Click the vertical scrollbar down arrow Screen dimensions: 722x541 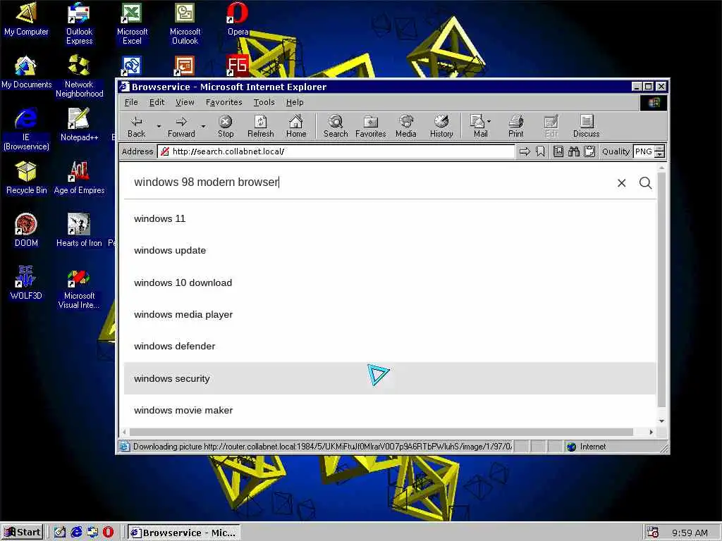pyautogui.click(x=661, y=421)
